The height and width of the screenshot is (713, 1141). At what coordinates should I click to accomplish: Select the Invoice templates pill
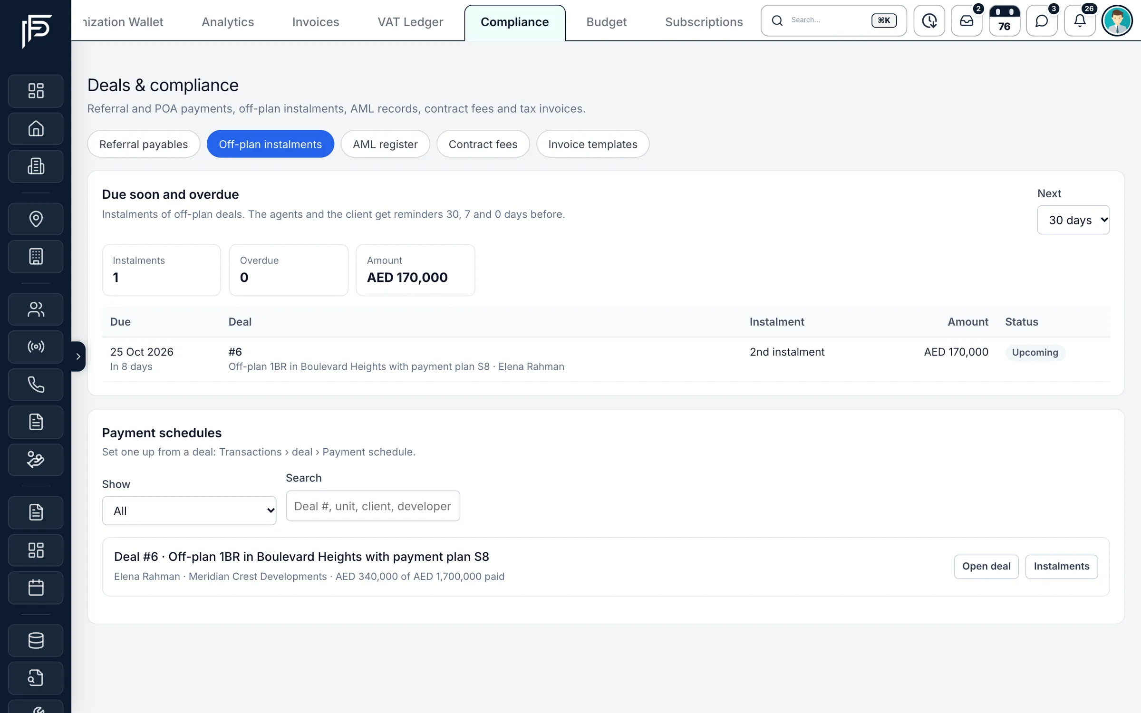[593, 144]
